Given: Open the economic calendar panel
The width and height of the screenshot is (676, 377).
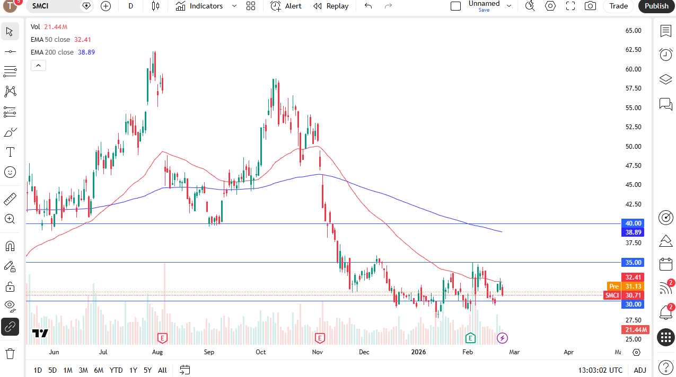Looking at the screenshot, I should [666, 264].
